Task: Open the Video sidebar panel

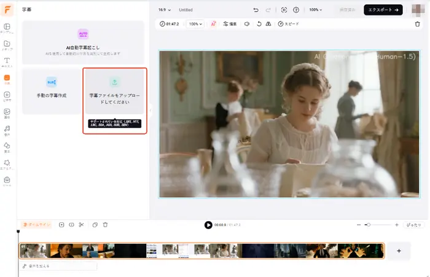Action: coord(7,96)
